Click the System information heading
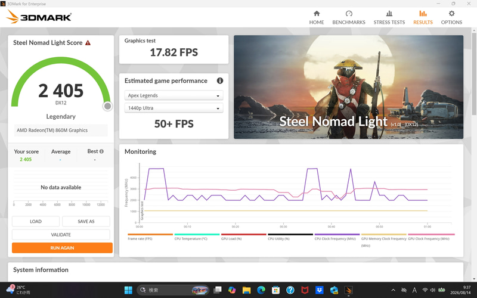Viewport: 477px width, 298px height. pyautogui.click(x=41, y=270)
